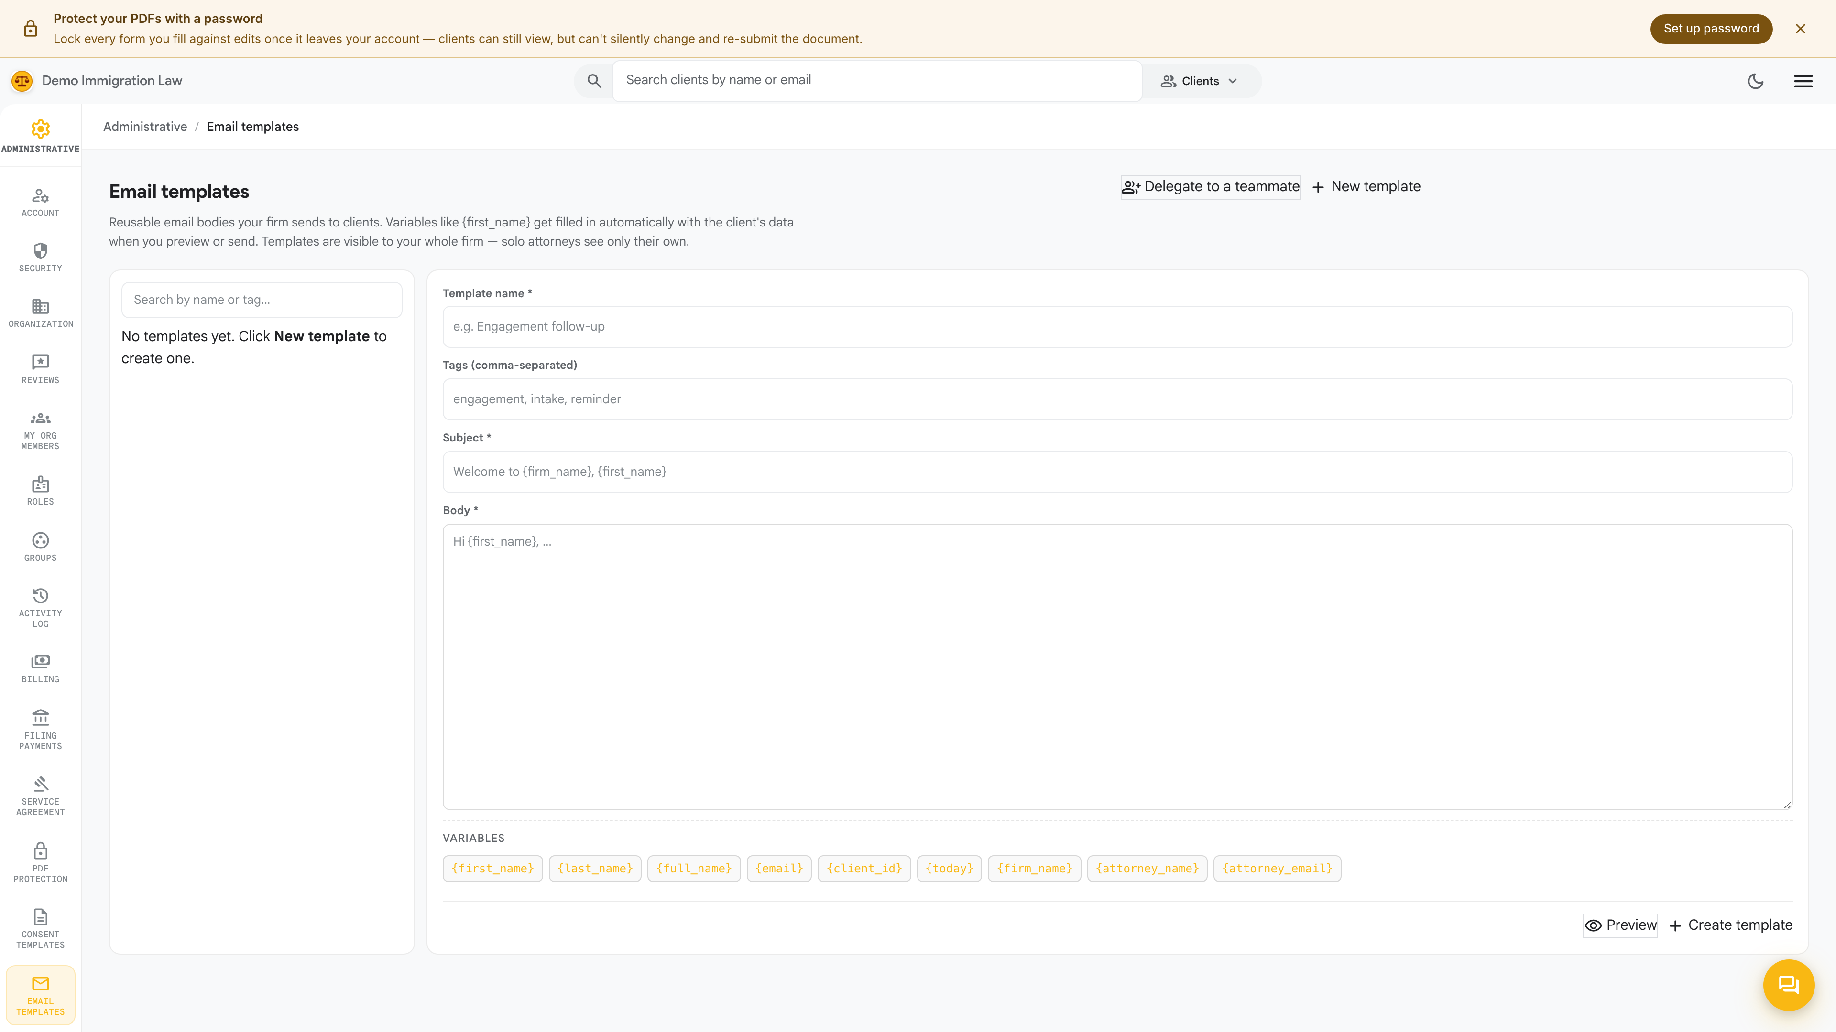1836x1032 pixels.
Task: Open Service Agreement gavel icon
Action: tap(40, 795)
